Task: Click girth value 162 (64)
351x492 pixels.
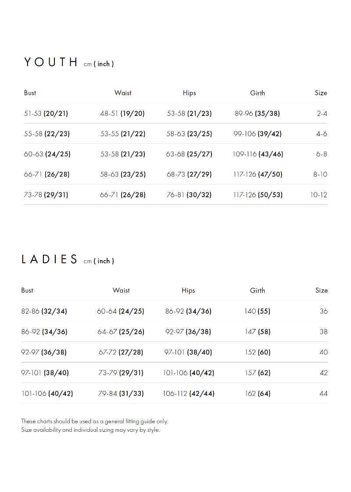Action: 258,393
